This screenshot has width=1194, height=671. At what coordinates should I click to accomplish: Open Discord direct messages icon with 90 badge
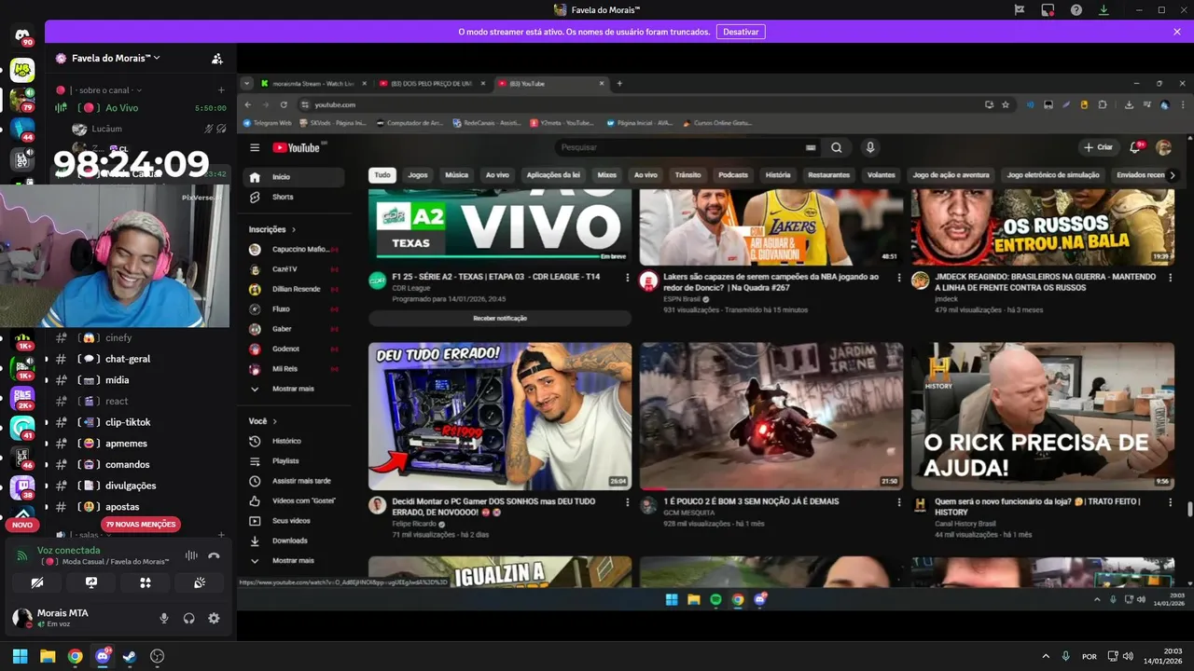(x=22, y=36)
